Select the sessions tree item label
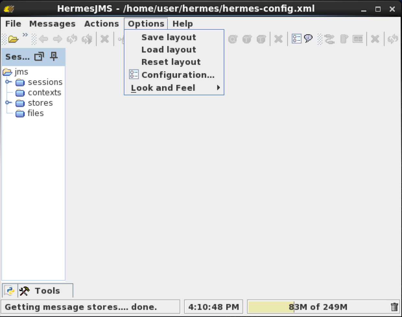 click(45, 82)
